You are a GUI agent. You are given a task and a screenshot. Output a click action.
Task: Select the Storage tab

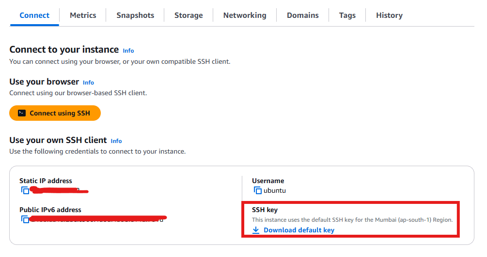point(189,15)
